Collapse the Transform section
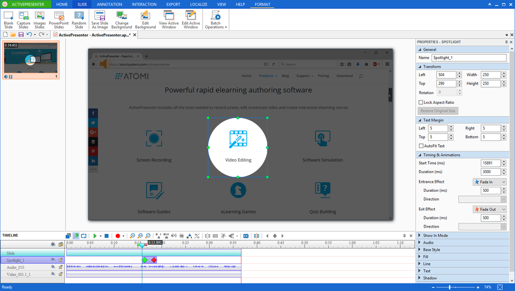 point(420,67)
